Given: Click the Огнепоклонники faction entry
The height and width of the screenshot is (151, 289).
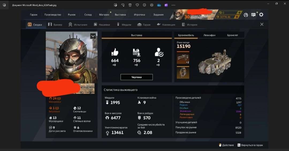Looking at the screenshot, I should 83,129.
